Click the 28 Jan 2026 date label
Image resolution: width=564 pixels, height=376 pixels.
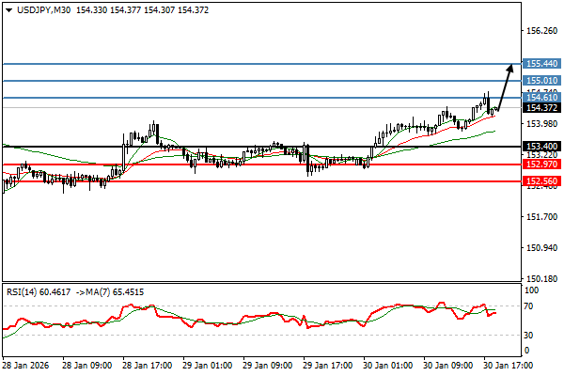click(26, 365)
